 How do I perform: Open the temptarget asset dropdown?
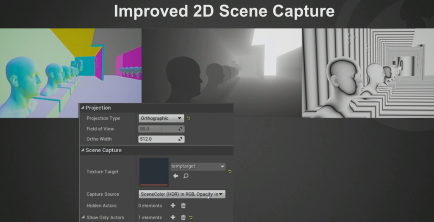198,166
